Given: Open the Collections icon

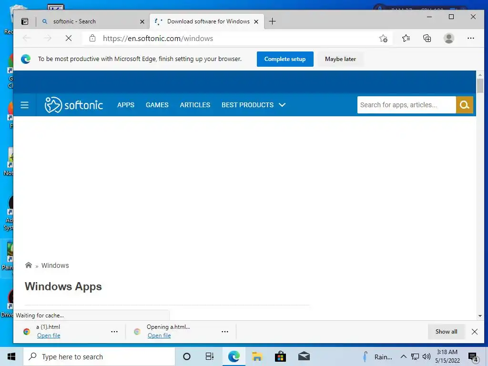Looking at the screenshot, I should click(x=427, y=38).
